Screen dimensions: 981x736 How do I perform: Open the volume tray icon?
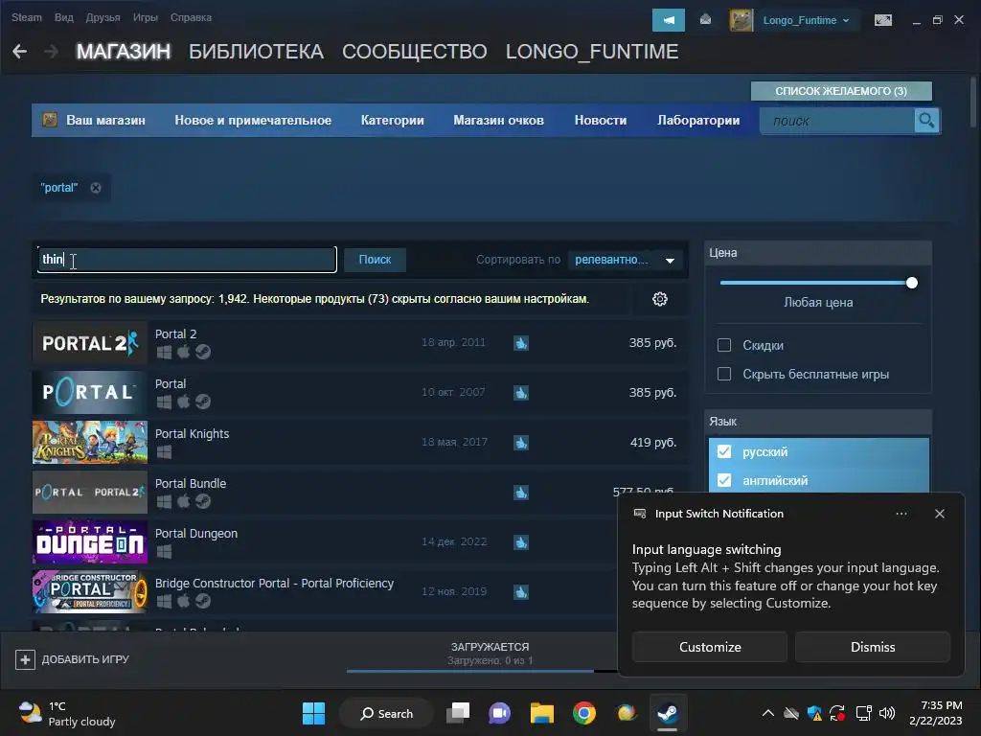pyautogui.click(x=886, y=713)
